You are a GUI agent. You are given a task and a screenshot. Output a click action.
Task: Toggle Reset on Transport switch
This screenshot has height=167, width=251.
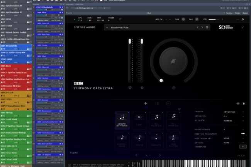coord(243,133)
